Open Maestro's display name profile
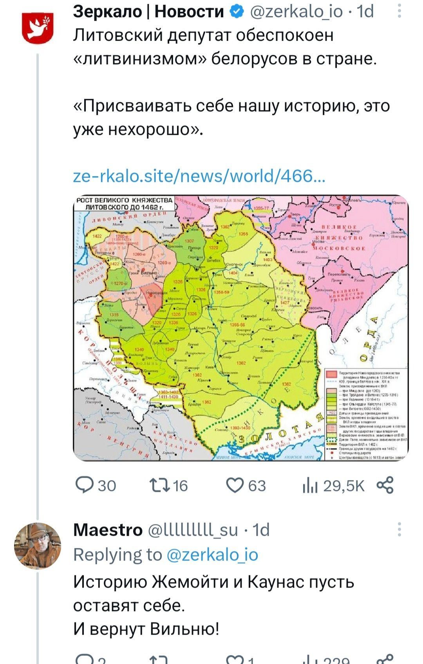This screenshot has height=664, width=423. (x=108, y=530)
